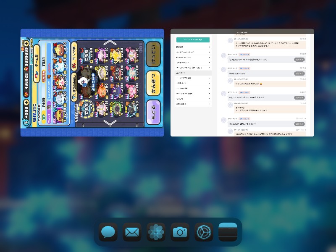Select the green swirl Lv1 medal
Image resolution: width=336 pixels, height=252 pixels.
[x=117, y=109]
